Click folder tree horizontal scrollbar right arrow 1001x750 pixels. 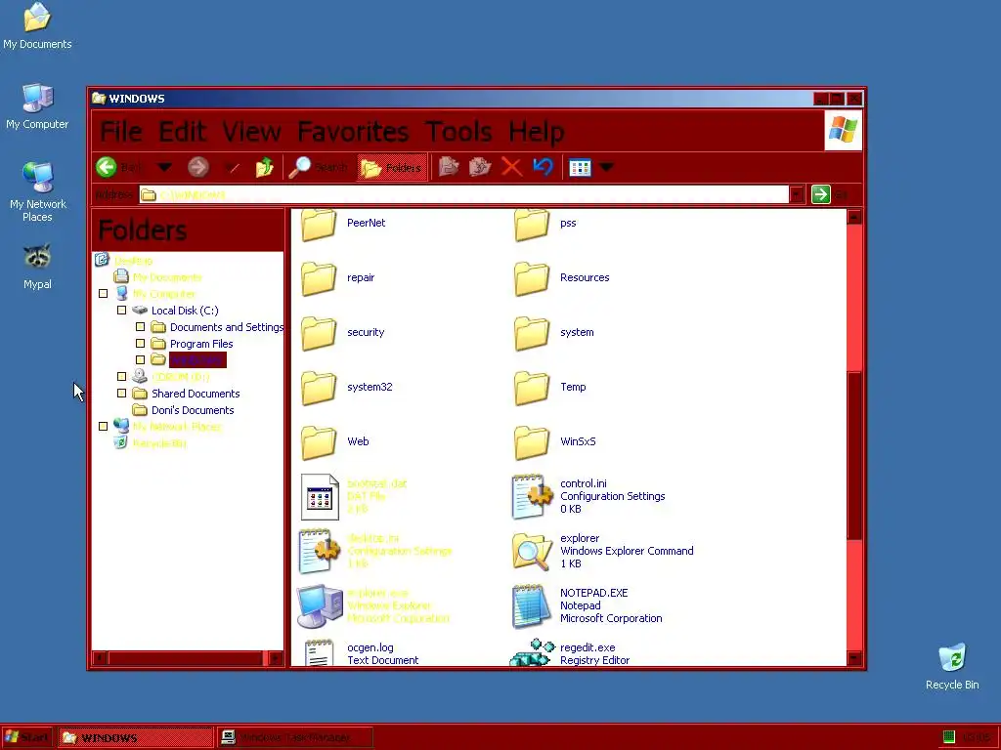click(275, 657)
